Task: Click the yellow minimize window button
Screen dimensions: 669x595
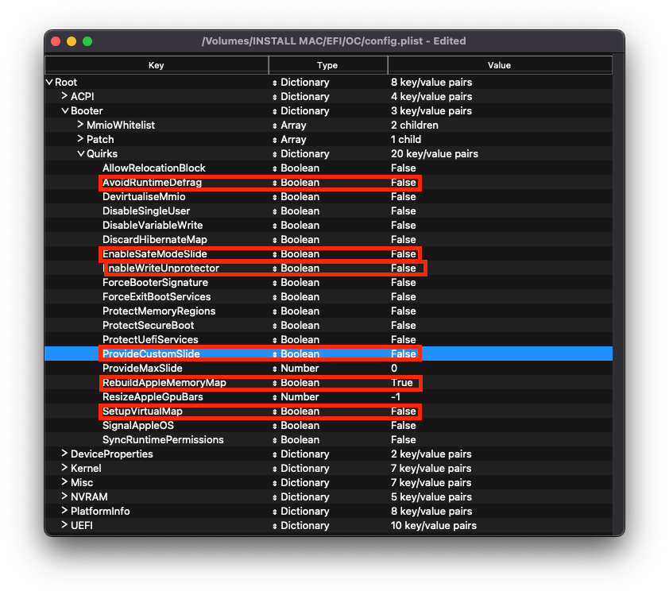Action: (72, 41)
